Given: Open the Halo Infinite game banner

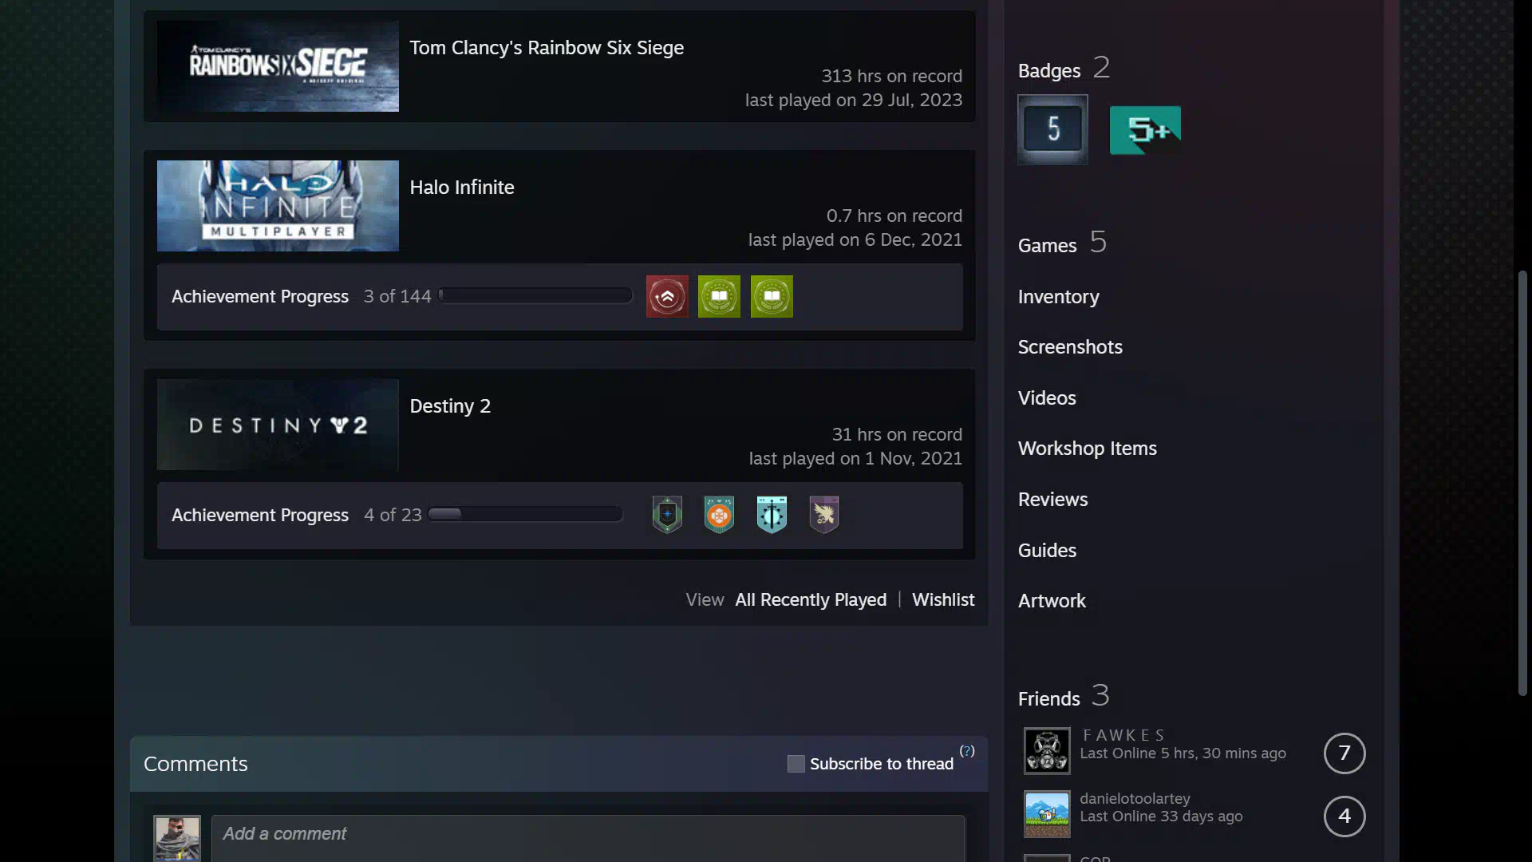Looking at the screenshot, I should [278, 206].
